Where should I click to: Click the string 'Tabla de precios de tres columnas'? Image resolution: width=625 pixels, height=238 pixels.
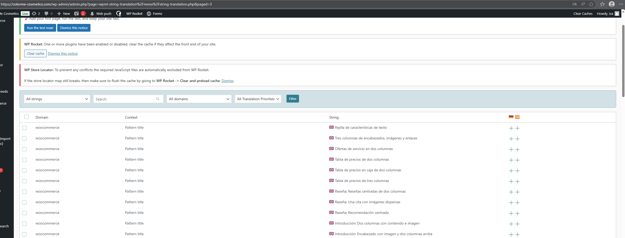[x=362, y=181]
